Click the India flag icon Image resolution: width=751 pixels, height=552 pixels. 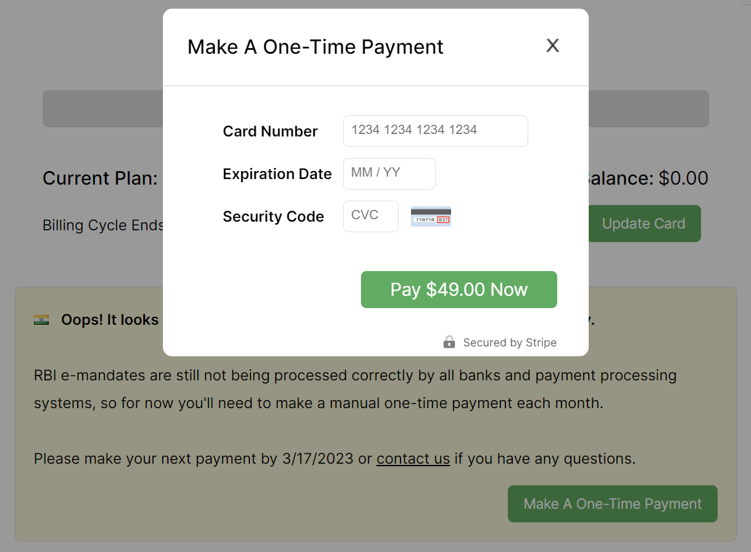pos(41,320)
